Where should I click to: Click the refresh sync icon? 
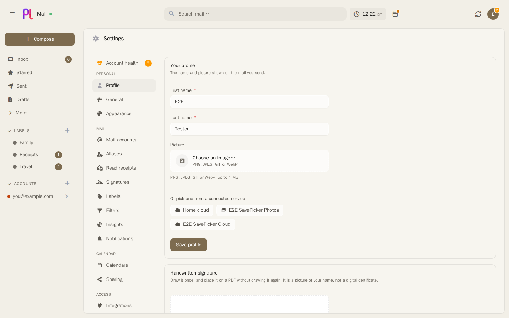[478, 14]
